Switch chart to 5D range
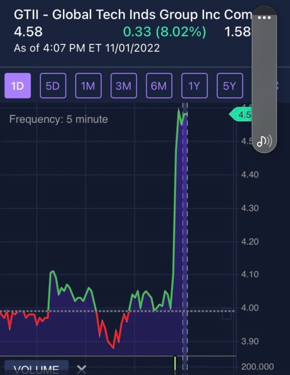This screenshot has width=290, height=375. click(53, 86)
